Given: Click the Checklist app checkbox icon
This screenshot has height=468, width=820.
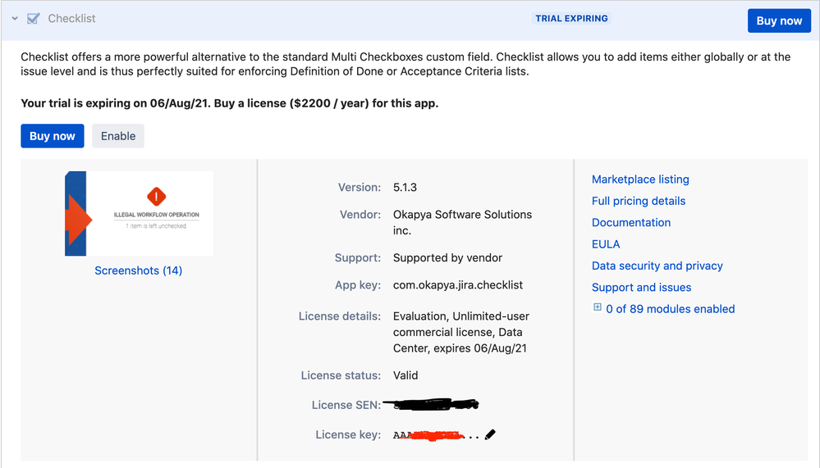Looking at the screenshot, I should (x=33, y=19).
